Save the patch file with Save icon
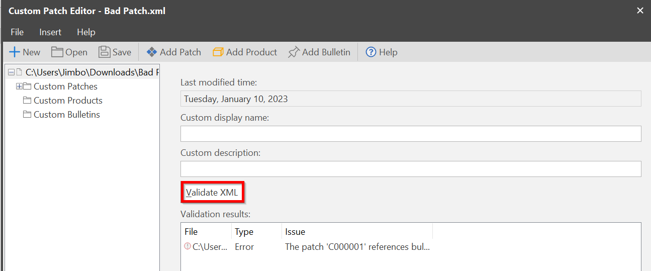651x271 pixels. point(104,52)
